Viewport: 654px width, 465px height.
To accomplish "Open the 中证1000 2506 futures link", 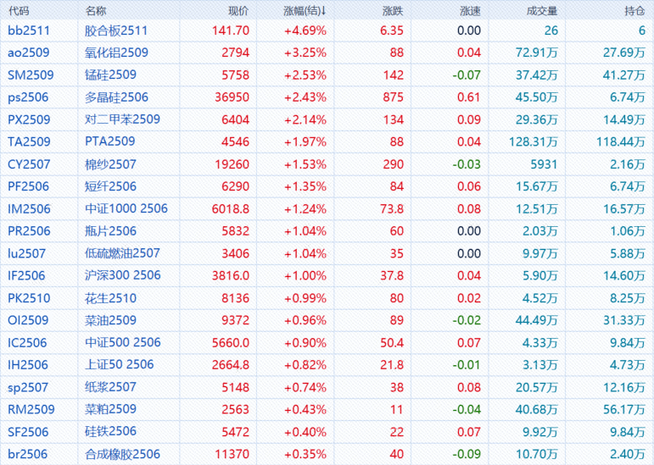I will [126, 208].
